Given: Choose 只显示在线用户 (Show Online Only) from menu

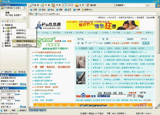Looking at the screenshot, I should [24, 45].
